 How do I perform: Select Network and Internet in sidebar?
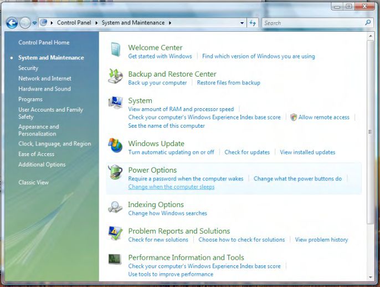[x=45, y=78]
